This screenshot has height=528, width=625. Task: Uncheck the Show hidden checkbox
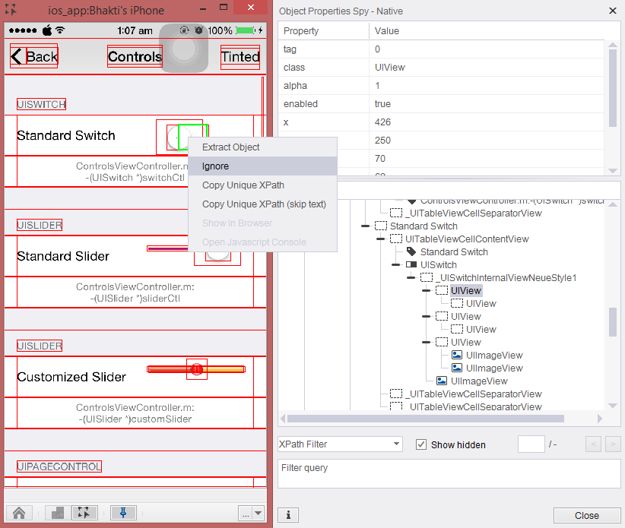(421, 444)
